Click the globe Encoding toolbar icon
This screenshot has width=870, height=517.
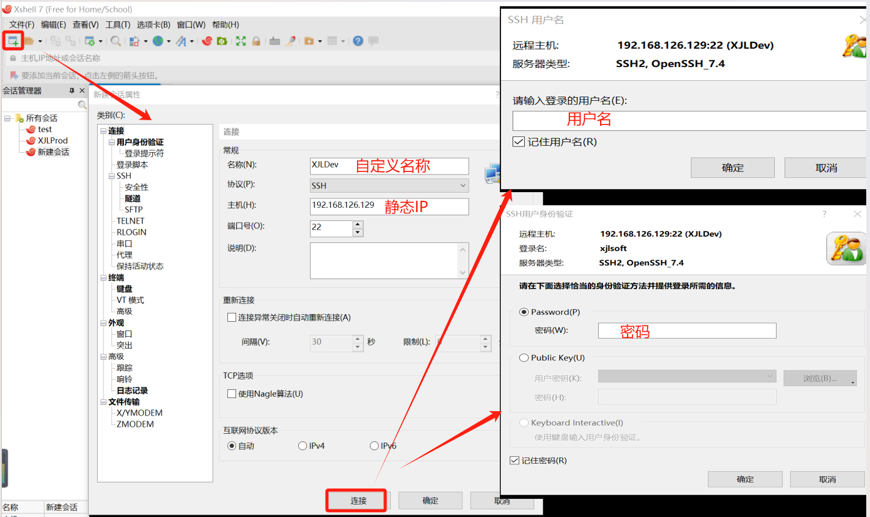tap(158, 41)
